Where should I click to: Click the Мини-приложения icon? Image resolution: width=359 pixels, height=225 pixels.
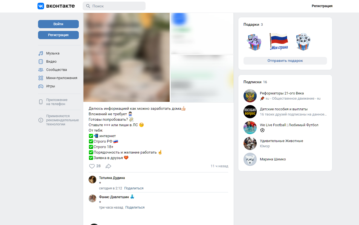[41, 78]
